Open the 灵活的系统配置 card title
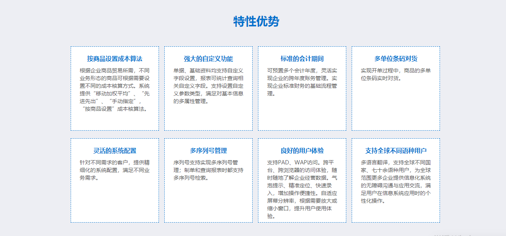 [x=114, y=151]
